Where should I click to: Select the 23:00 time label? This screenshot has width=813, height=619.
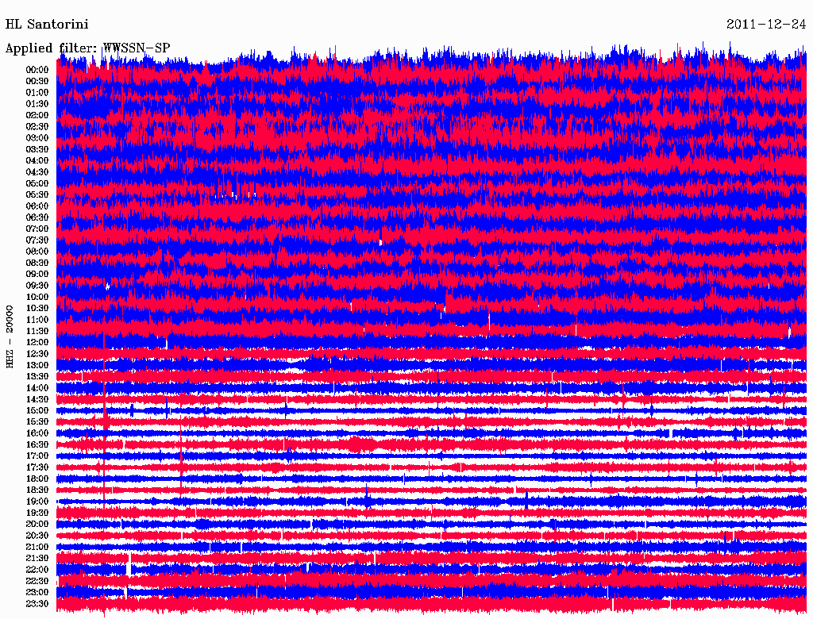click(x=37, y=592)
